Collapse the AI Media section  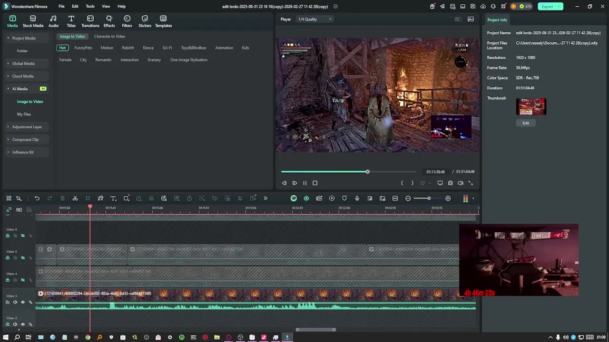coord(8,89)
